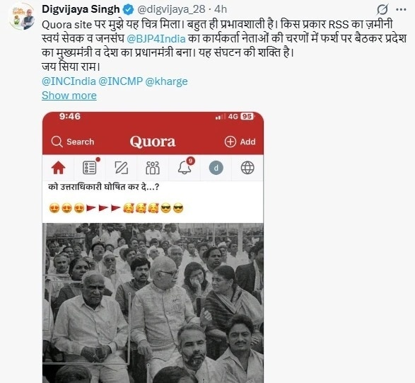This screenshot has width=415, height=383.
Task: Click the Quora Answer pencil icon
Action: (x=121, y=168)
